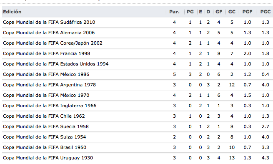This screenshot has width=273, height=164.
Task: Select the PG column header
Action: coord(190,12)
